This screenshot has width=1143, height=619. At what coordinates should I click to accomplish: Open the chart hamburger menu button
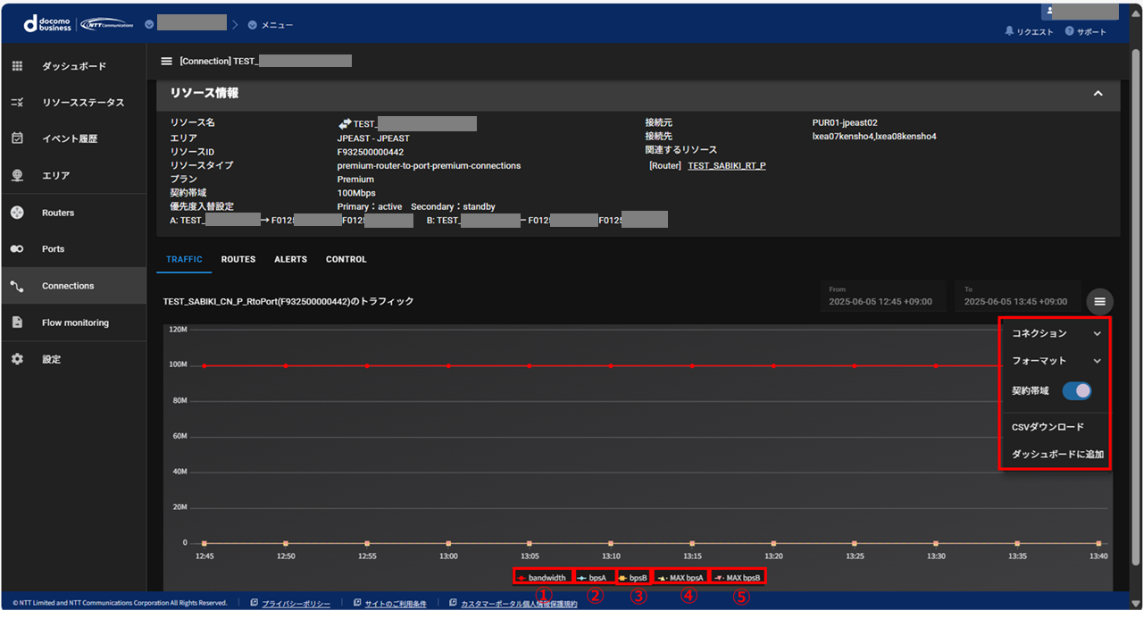(x=1099, y=302)
